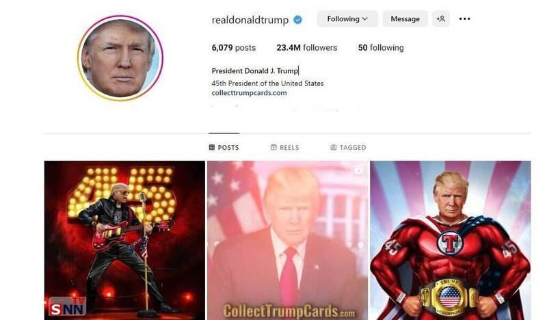
Task: Click the carousel icon on middle post
Action: coord(358,170)
